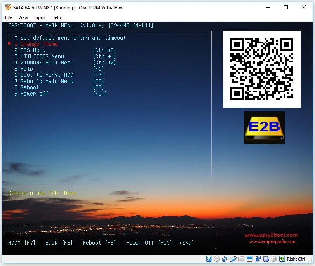
Task: Click the mouse integration status icon
Action: [274, 259]
